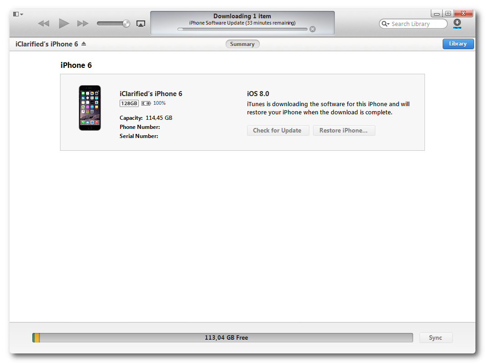Open the iTunes window menu dropdown
The image size is (485, 363).
pyautogui.click(x=18, y=14)
